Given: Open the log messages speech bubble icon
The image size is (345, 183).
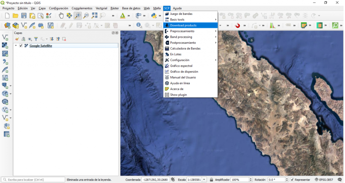Looking at the screenshot, I should (340, 180).
